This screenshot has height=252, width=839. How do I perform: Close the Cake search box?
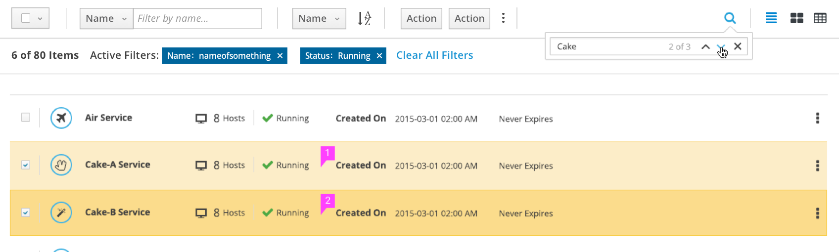tap(738, 46)
